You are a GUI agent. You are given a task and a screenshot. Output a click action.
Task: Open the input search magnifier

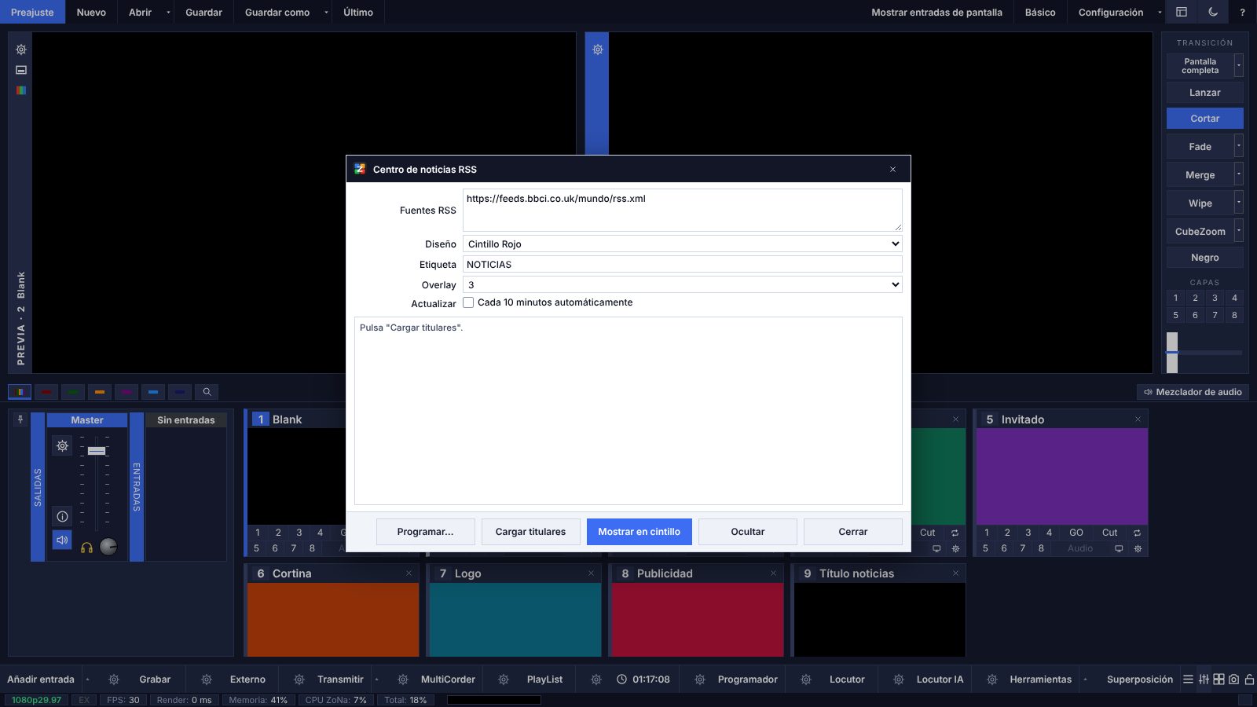(207, 392)
